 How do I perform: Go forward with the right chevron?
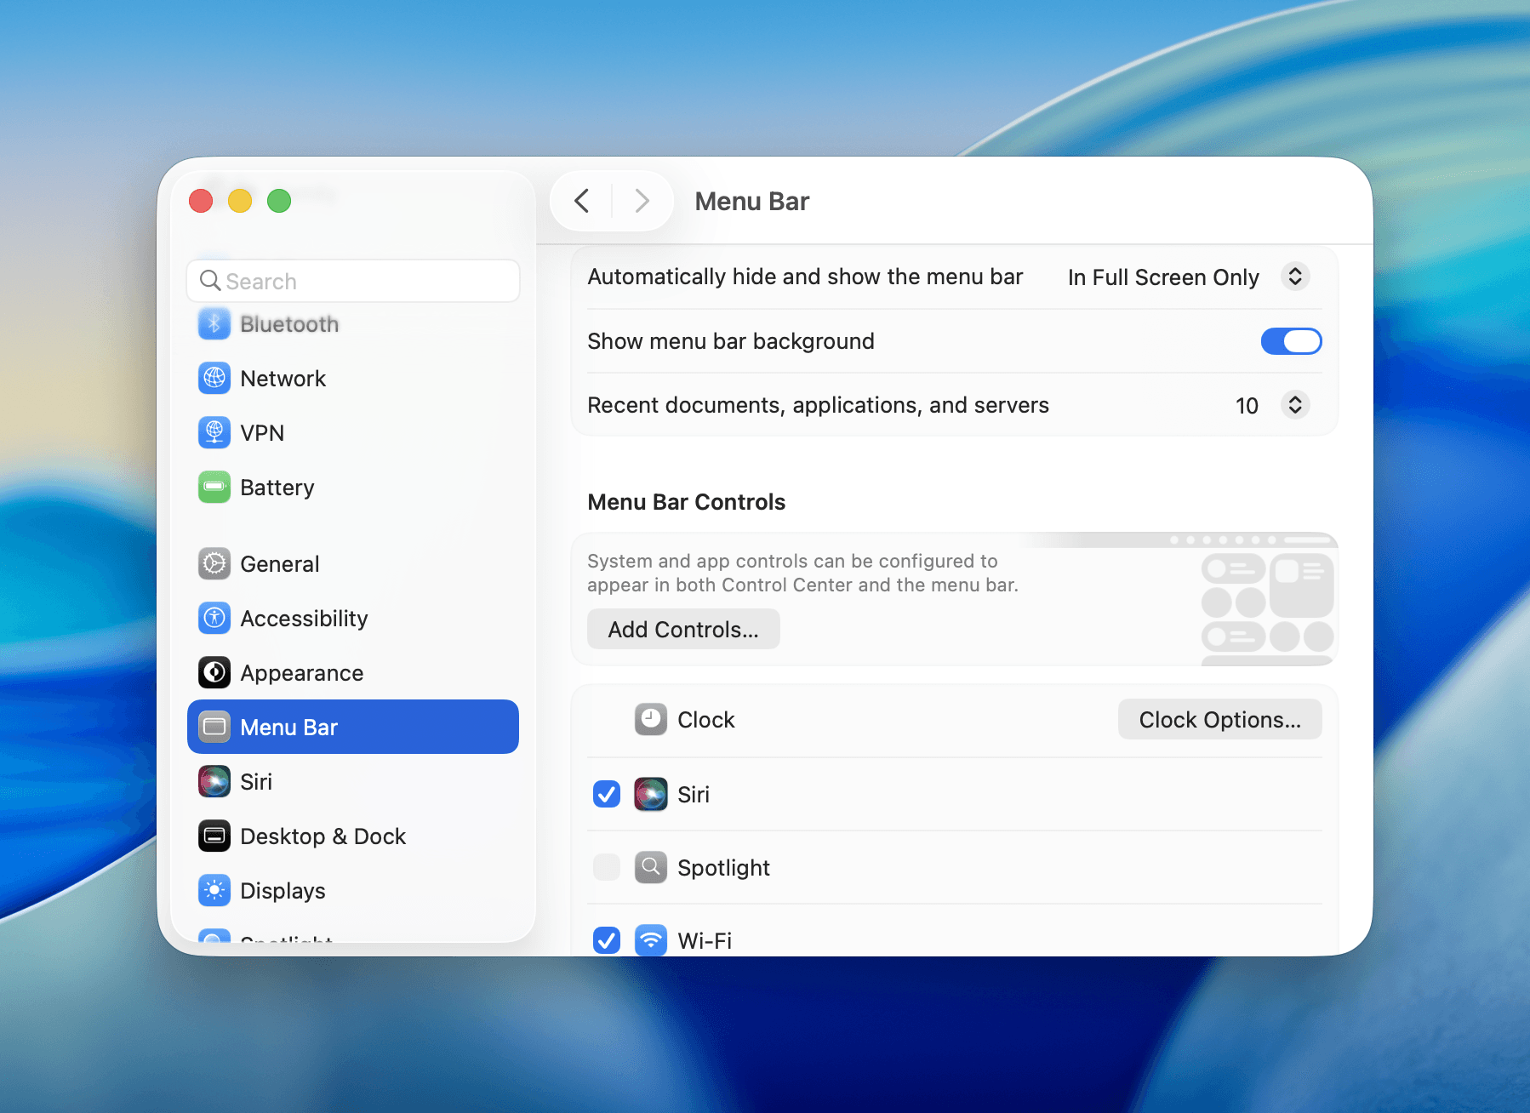click(x=642, y=202)
